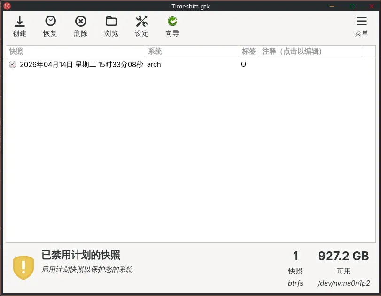
Task: Click the 'arch' system cell
Action: pyautogui.click(x=154, y=64)
